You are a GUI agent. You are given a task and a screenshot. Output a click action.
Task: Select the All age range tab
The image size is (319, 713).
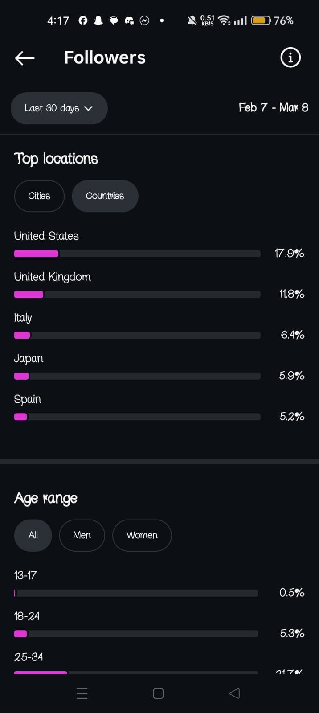[33, 535]
